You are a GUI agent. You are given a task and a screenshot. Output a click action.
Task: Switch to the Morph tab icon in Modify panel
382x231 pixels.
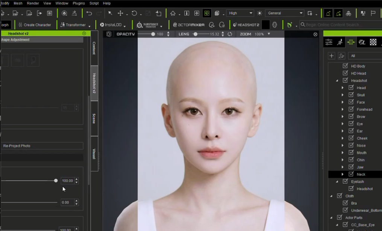pos(351,42)
